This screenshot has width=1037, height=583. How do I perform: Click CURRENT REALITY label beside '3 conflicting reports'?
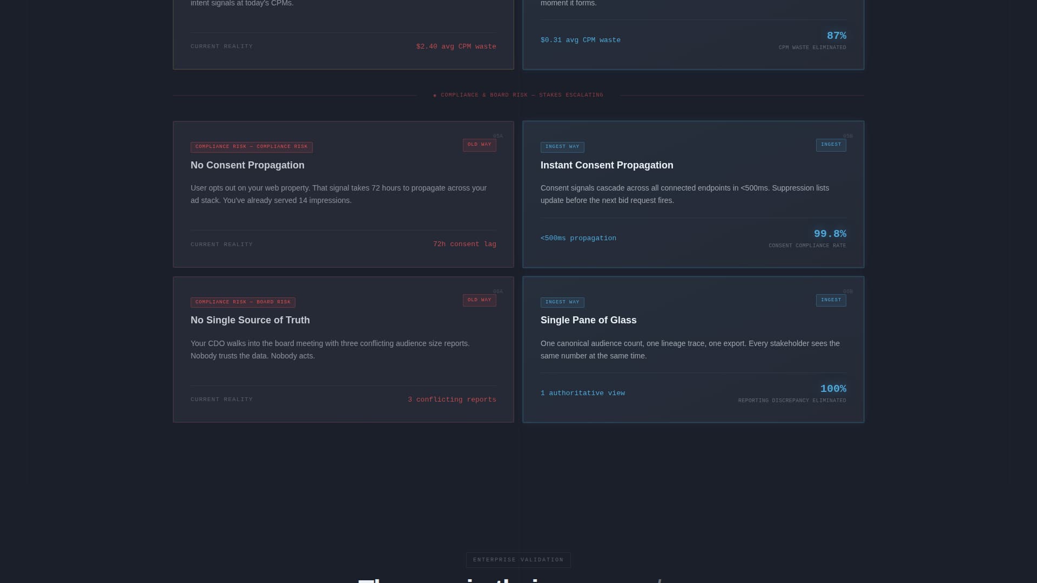tap(221, 399)
